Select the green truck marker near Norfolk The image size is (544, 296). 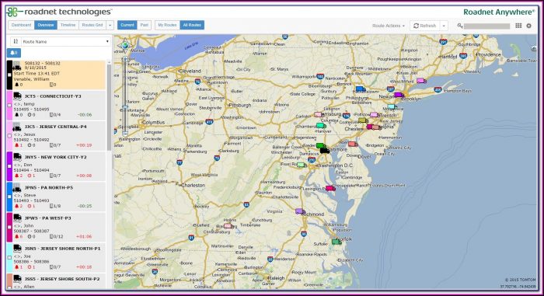tap(337, 242)
